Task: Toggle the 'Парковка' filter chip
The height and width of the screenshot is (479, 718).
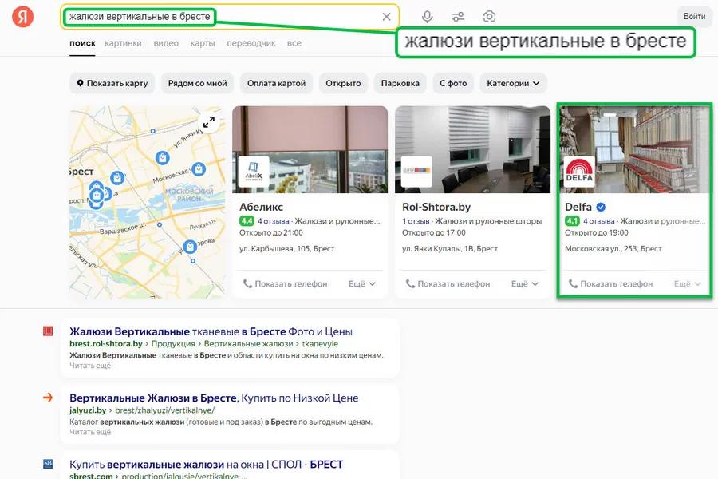Action: (x=400, y=83)
